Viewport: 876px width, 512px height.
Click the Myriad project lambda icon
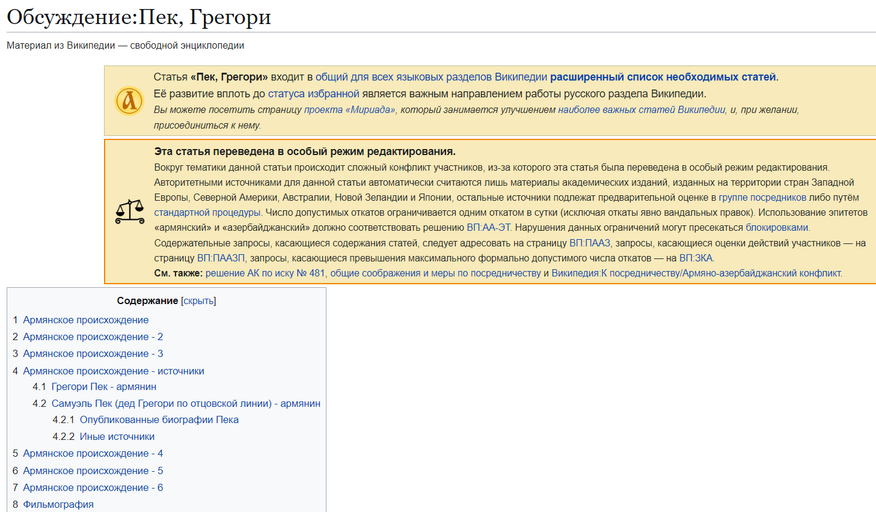pyautogui.click(x=129, y=101)
